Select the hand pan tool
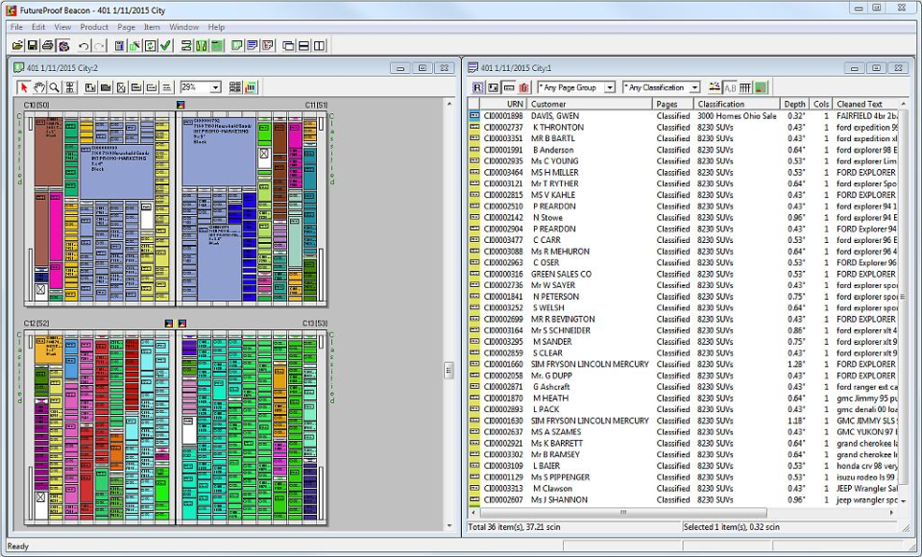 (x=38, y=87)
